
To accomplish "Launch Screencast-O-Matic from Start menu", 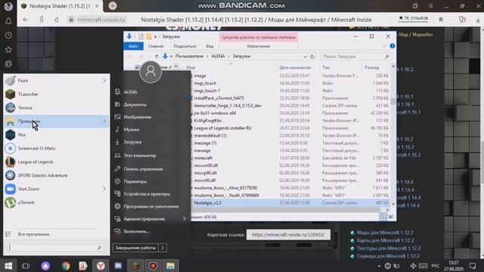I will [x=36, y=148].
